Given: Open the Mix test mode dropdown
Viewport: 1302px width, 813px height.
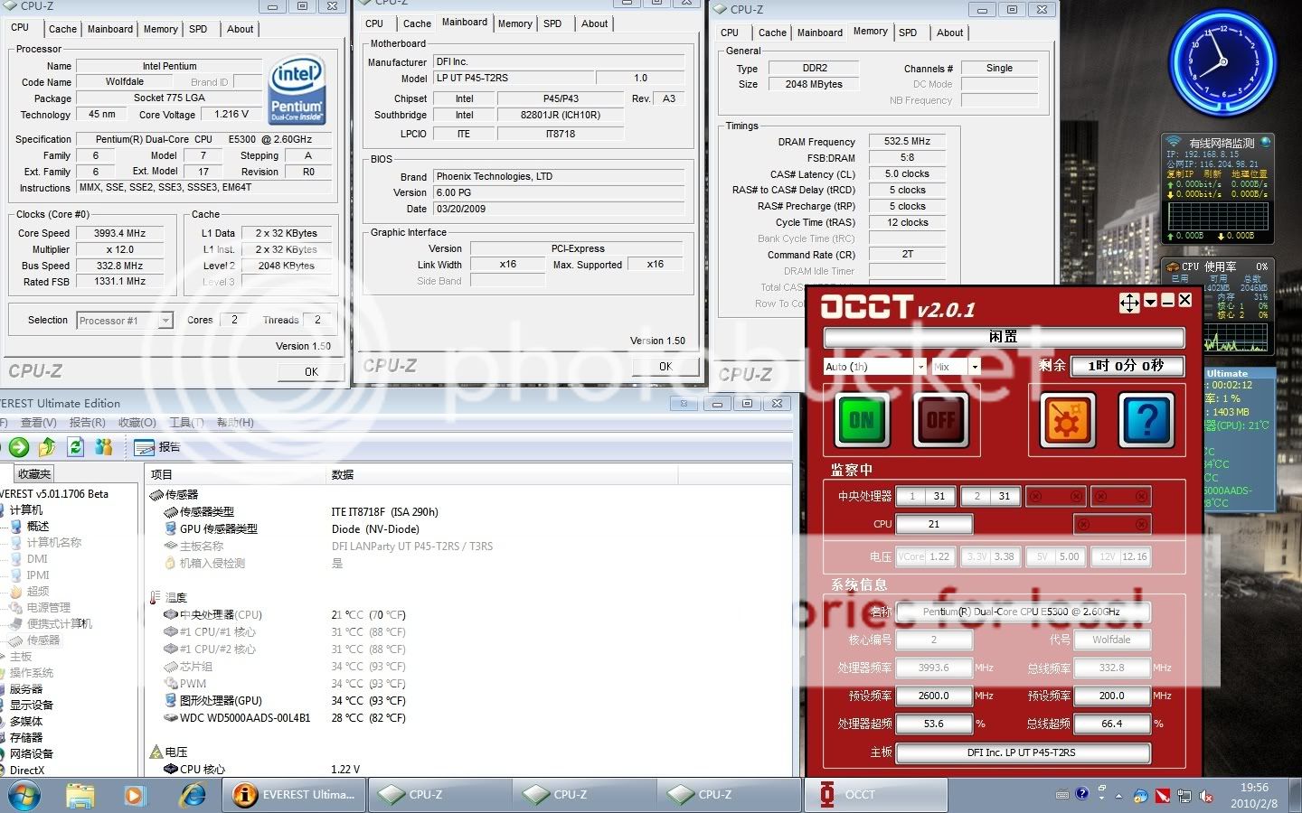Looking at the screenshot, I should pyautogui.click(x=974, y=367).
